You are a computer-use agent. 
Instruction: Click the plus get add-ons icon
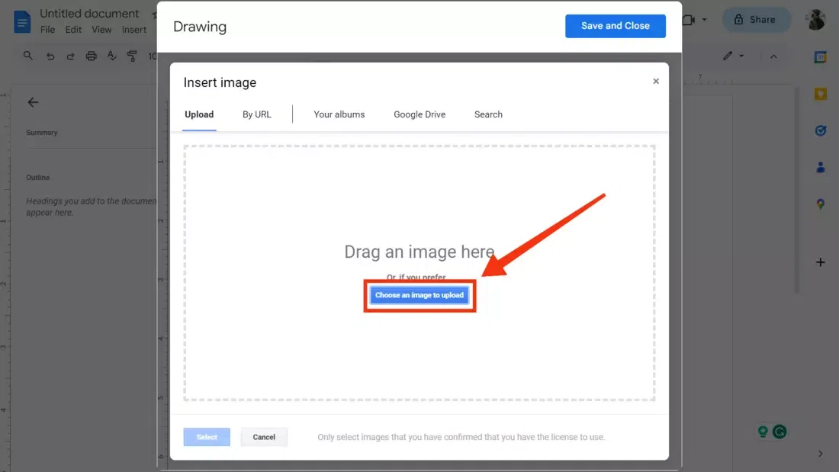click(820, 262)
